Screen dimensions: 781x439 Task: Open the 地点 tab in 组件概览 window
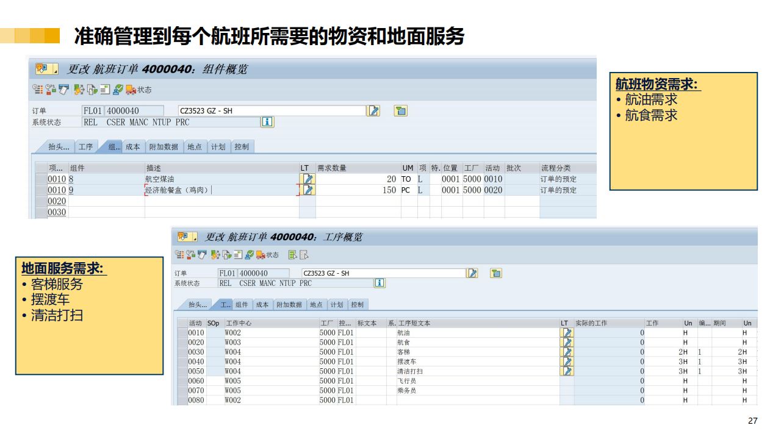pyautogui.click(x=195, y=147)
